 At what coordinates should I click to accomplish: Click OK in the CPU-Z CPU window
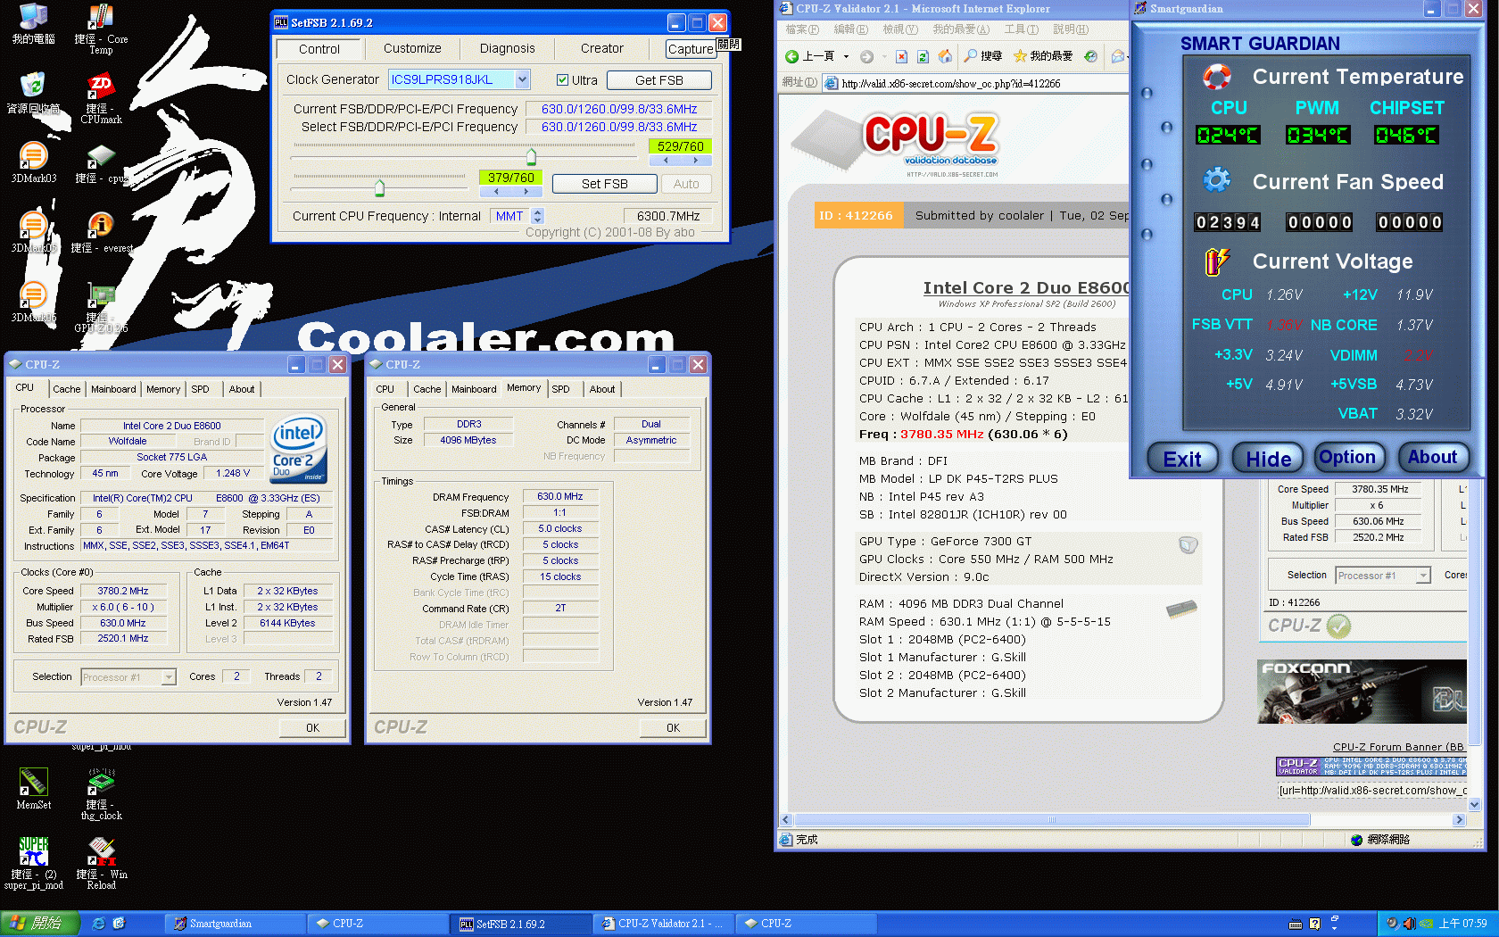[312, 728]
